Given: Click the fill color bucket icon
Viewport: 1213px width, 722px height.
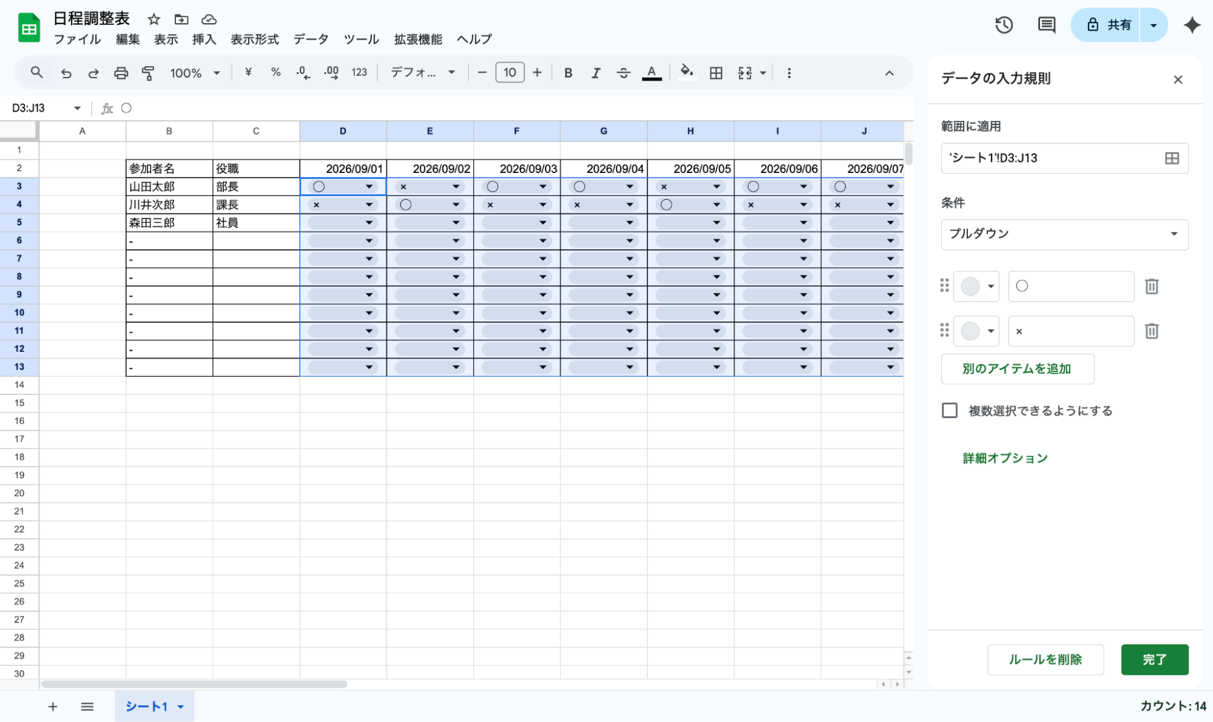Looking at the screenshot, I should point(686,72).
